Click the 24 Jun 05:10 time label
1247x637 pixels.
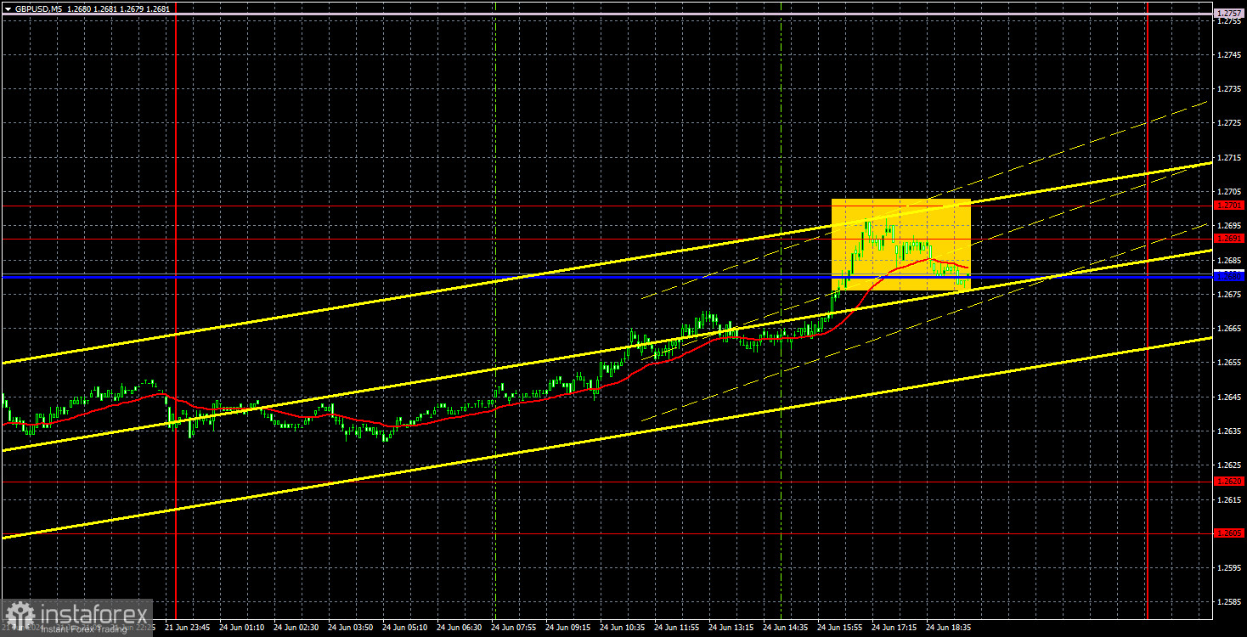point(407,628)
